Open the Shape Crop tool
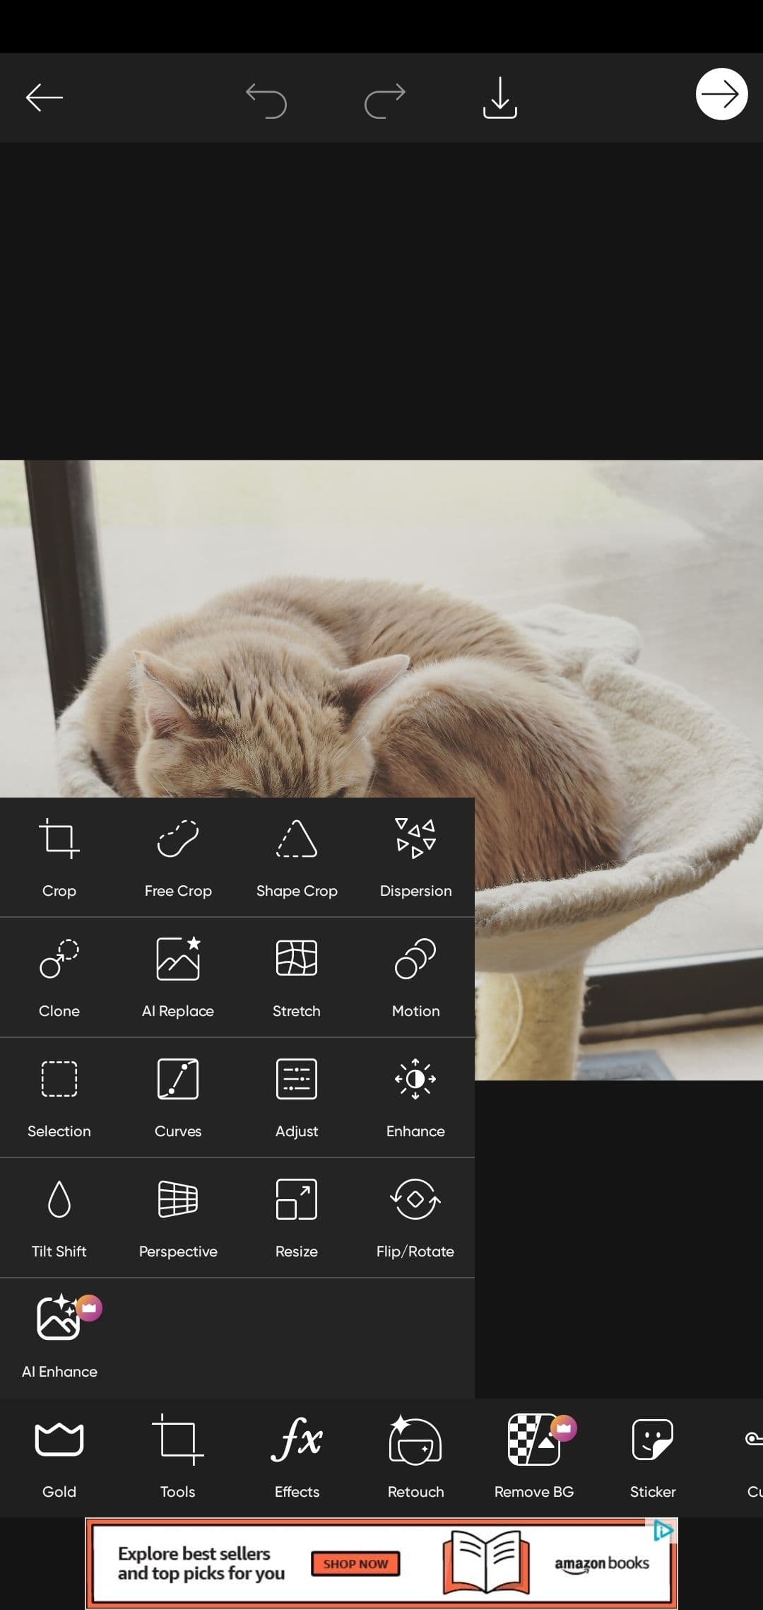Screen dimensions: 763x1610 pyautogui.click(x=297, y=858)
